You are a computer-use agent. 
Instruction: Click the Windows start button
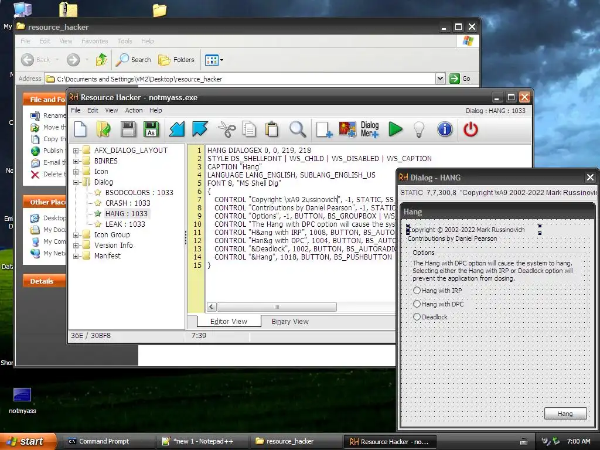tap(28, 441)
